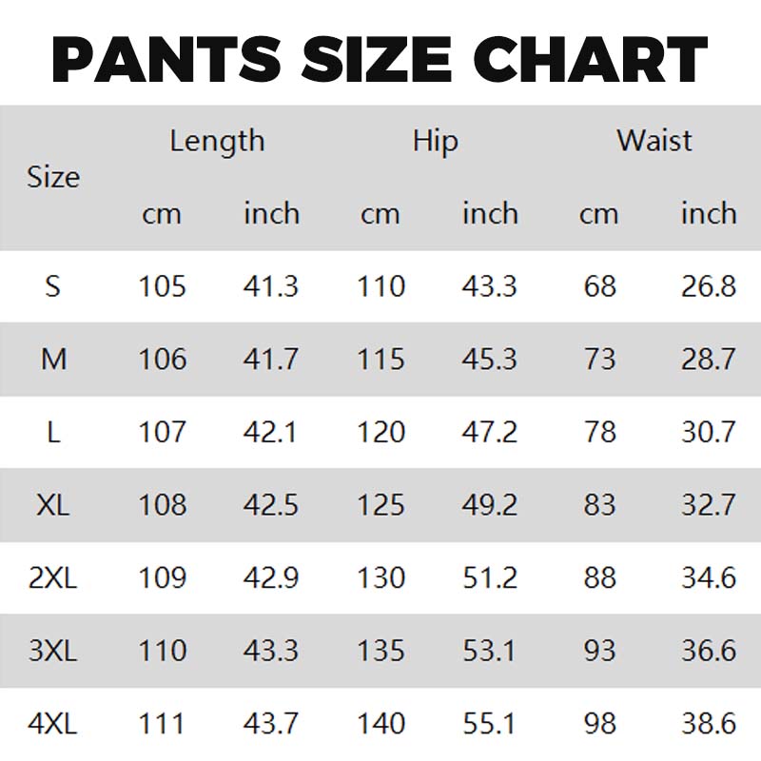Screen dimensions: 761x761
Task: Select the 130 cm hip value
Action: pos(380,578)
